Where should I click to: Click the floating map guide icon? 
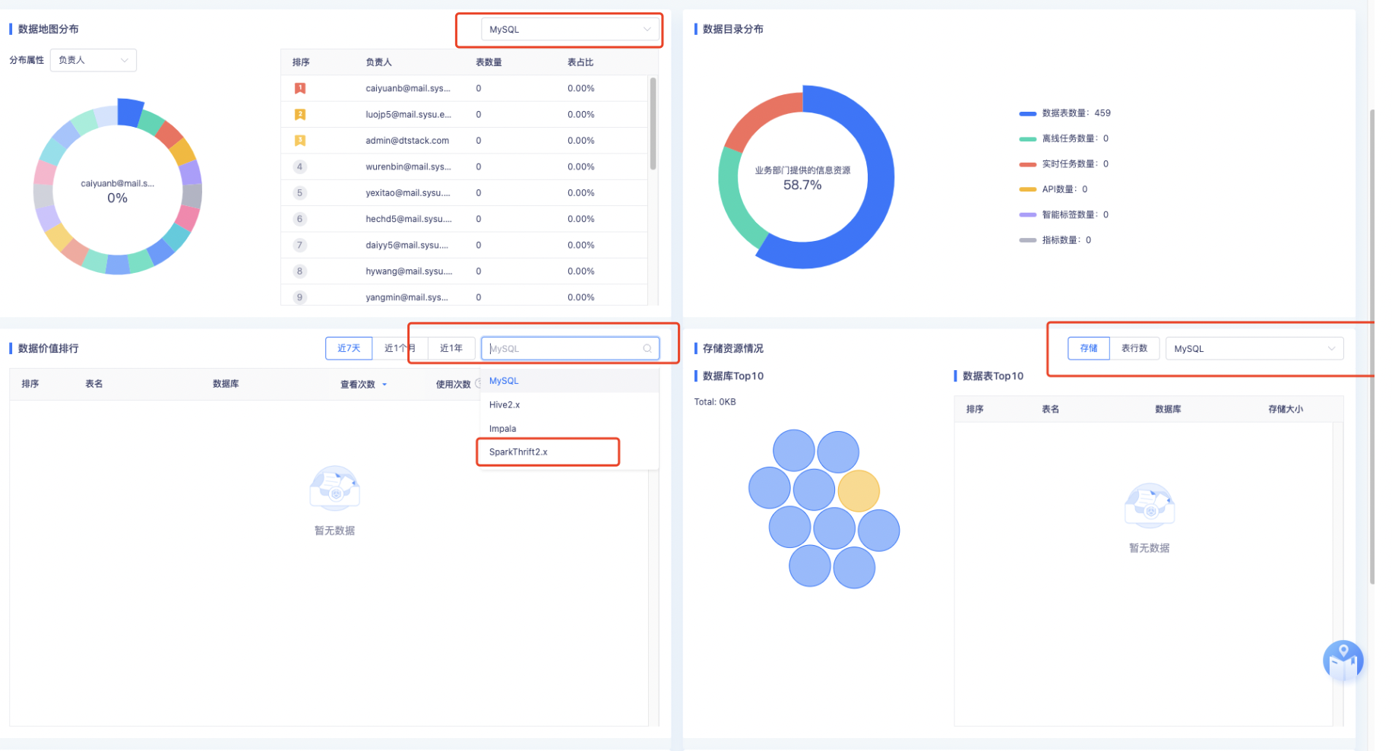(1343, 660)
